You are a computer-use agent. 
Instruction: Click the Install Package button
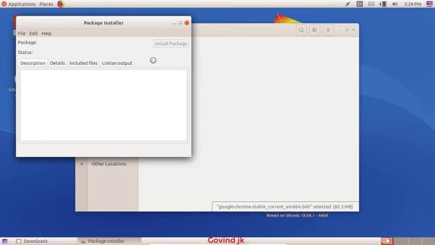(x=171, y=44)
